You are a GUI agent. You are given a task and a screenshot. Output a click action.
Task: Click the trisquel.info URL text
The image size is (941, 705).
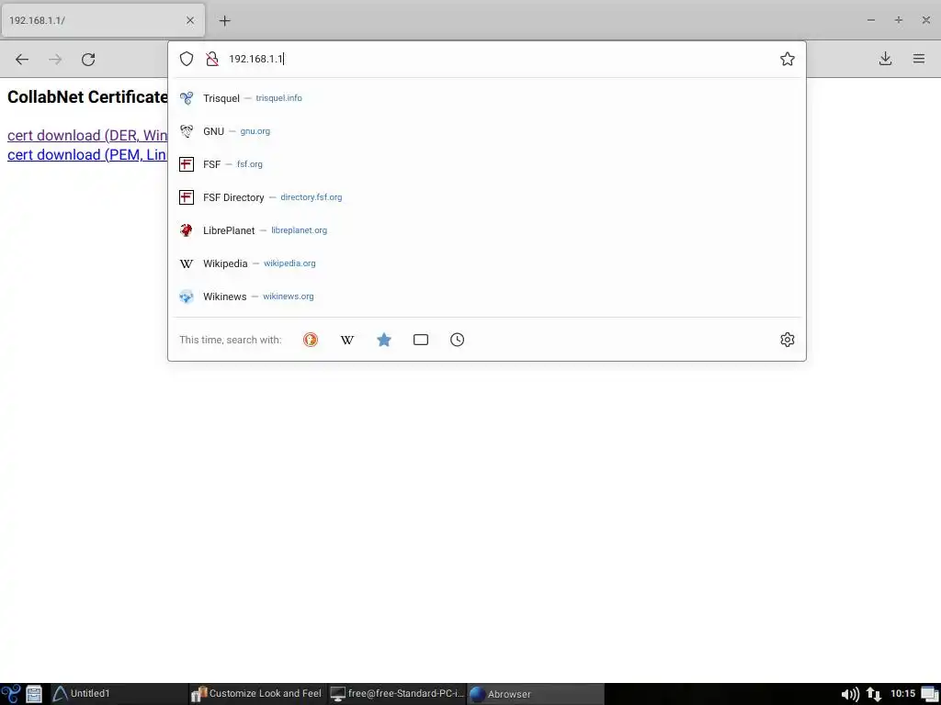[x=279, y=97]
